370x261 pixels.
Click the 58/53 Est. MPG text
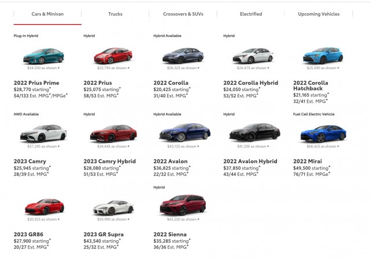(x=101, y=96)
